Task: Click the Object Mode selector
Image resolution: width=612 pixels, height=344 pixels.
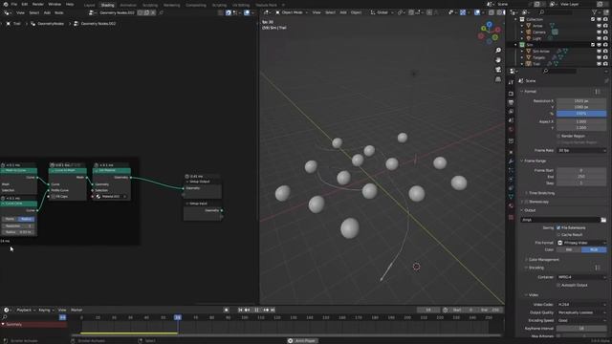Action: (291, 12)
